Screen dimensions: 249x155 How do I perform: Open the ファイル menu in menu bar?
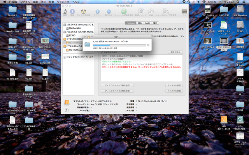click(x=25, y=2)
